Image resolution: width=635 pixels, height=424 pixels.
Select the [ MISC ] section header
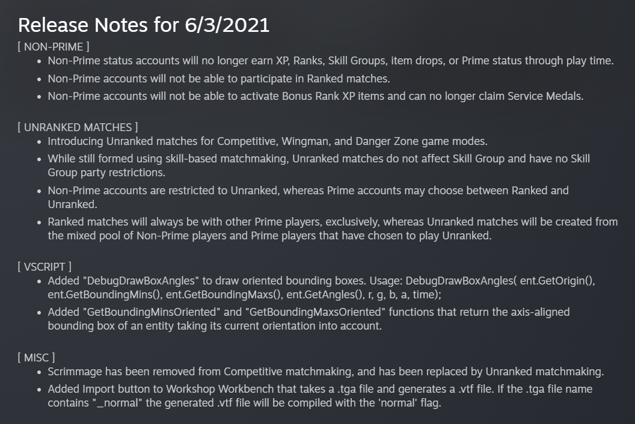pos(37,358)
